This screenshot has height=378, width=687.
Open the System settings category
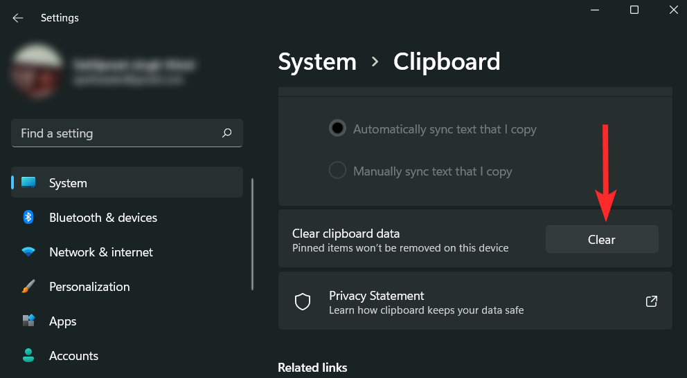pyautogui.click(x=68, y=183)
